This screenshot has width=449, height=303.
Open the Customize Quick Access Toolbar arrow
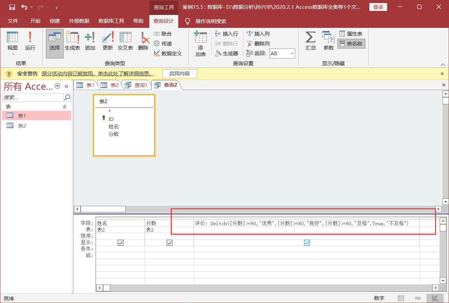click(x=56, y=7)
